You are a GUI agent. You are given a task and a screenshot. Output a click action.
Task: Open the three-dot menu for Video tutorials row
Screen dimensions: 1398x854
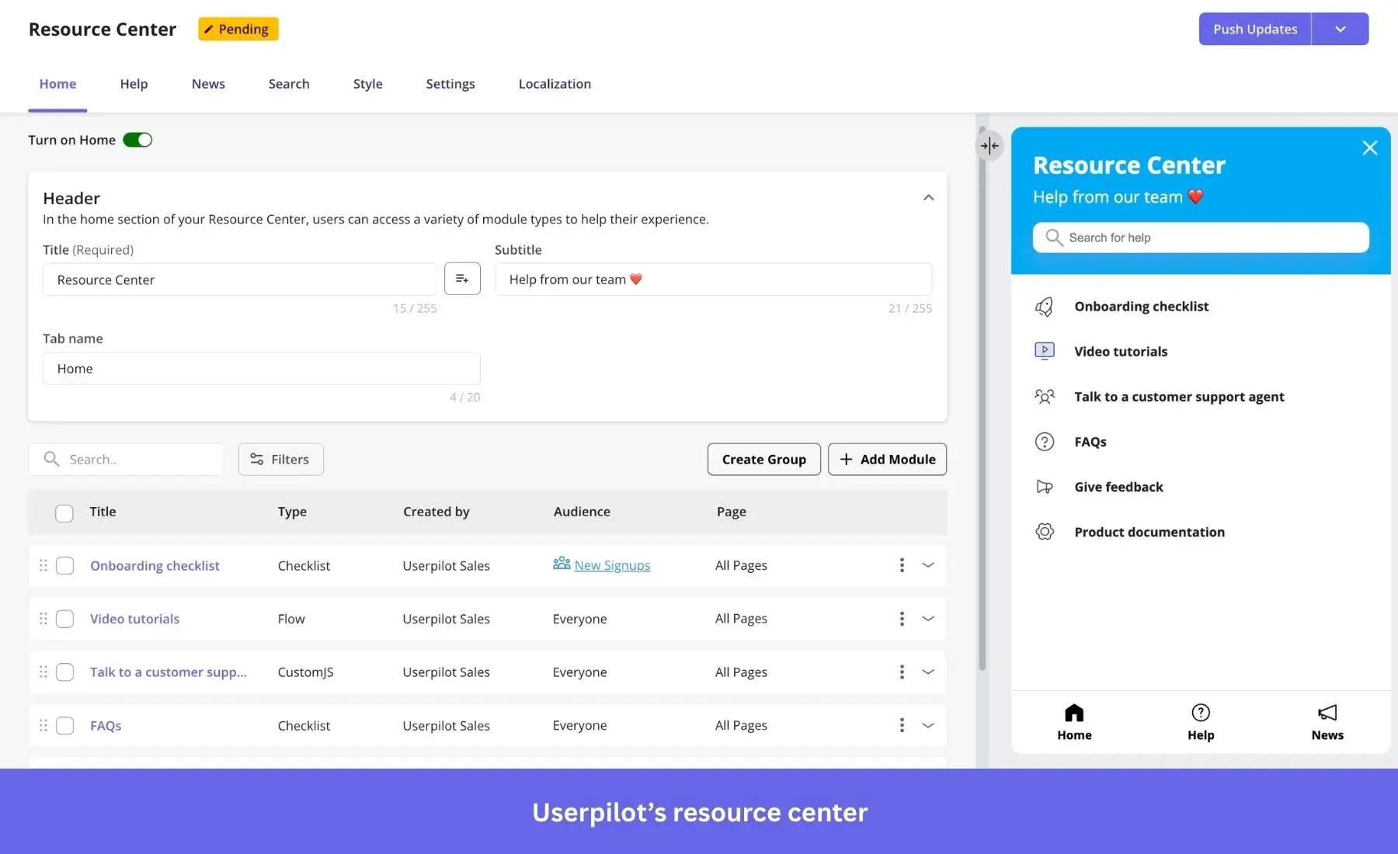point(901,619)
